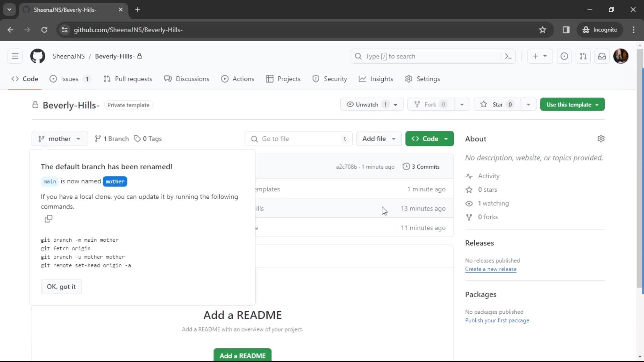Open the repository Settings tab
The height and width of the screenshot is (362, 644).
coord(423,79)
